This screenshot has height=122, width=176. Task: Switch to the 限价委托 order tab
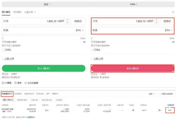(x=6, y=12)
